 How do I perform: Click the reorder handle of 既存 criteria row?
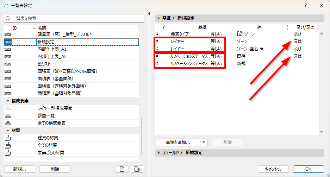(157, 56)
